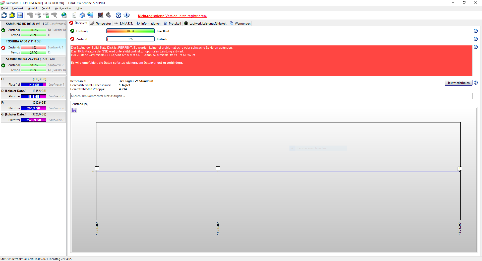Click the Test wiederholen button
The height and width of the screenshot is (261, 482).
click(459, 83)
